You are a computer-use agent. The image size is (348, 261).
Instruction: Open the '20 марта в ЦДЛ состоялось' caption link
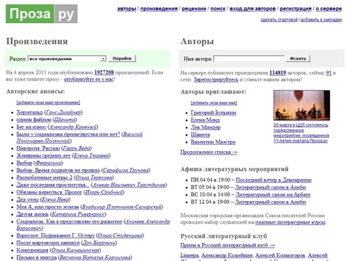301,133
